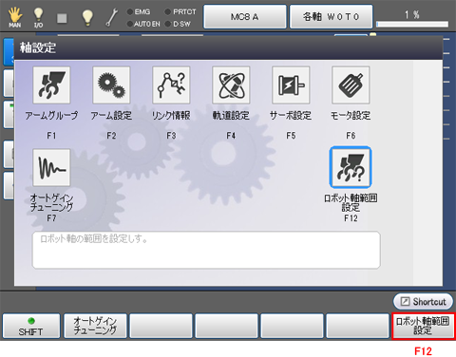Open the 軌道設定 orbit settings icon
Viewport: 456px width, 357px height.
pos(231,85)
